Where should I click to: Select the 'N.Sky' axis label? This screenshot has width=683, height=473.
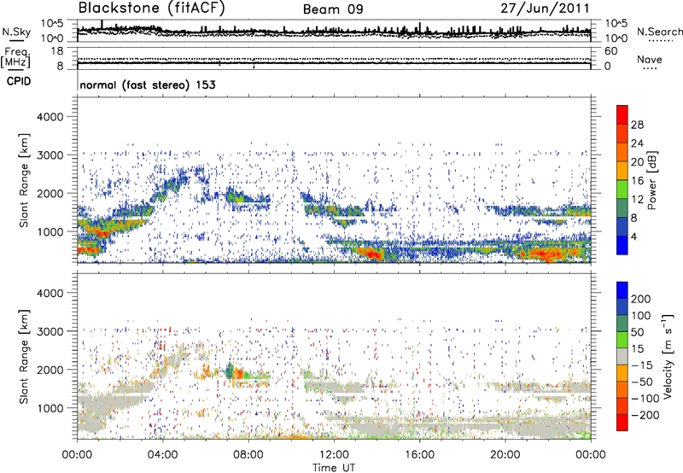pos(16,32)
